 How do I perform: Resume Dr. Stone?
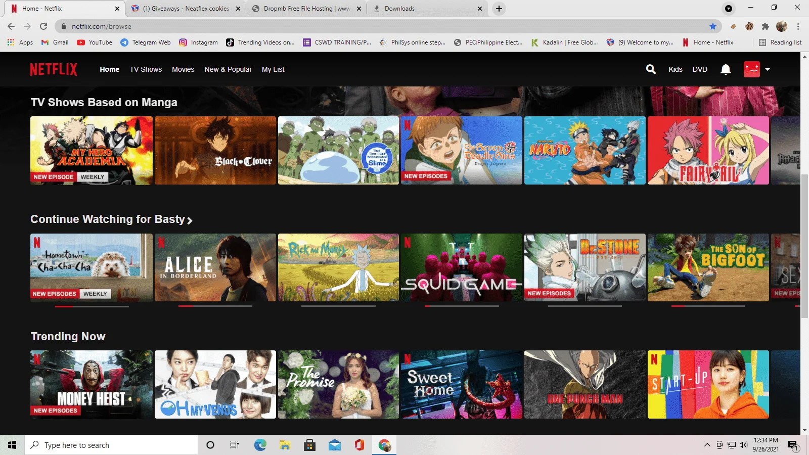585,267
